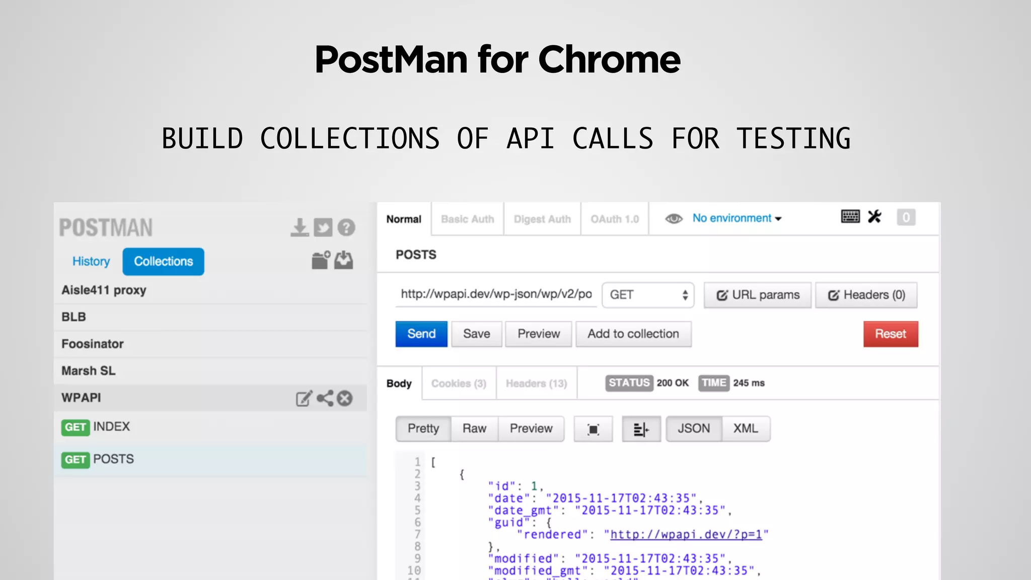1031x580 pixels.
Task: Click the 245 ms time value
Action: (749, 383)
